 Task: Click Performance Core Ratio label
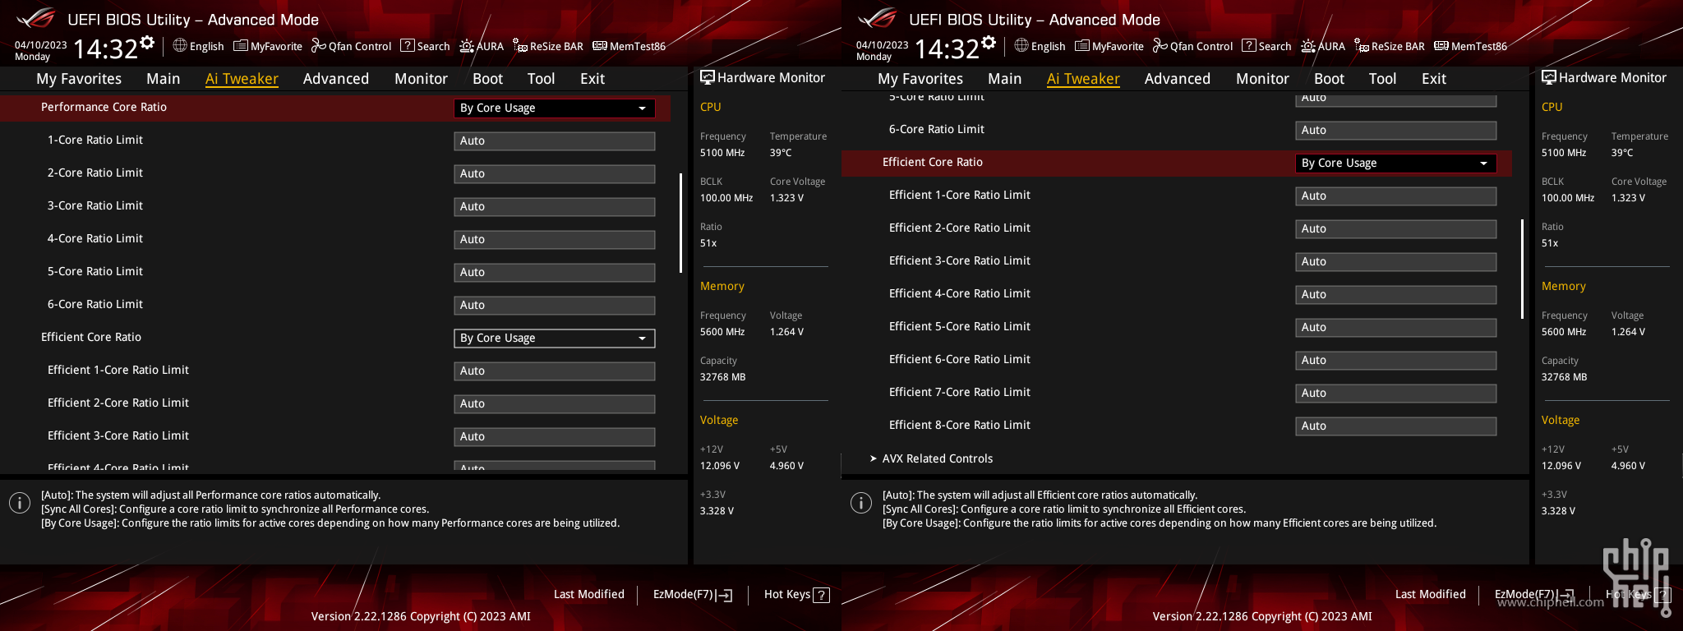pyautogui.click(x=104, y=108)
